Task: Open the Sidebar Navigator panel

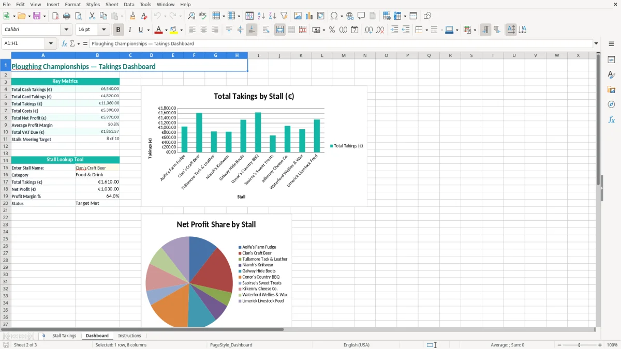Action: 611,105
